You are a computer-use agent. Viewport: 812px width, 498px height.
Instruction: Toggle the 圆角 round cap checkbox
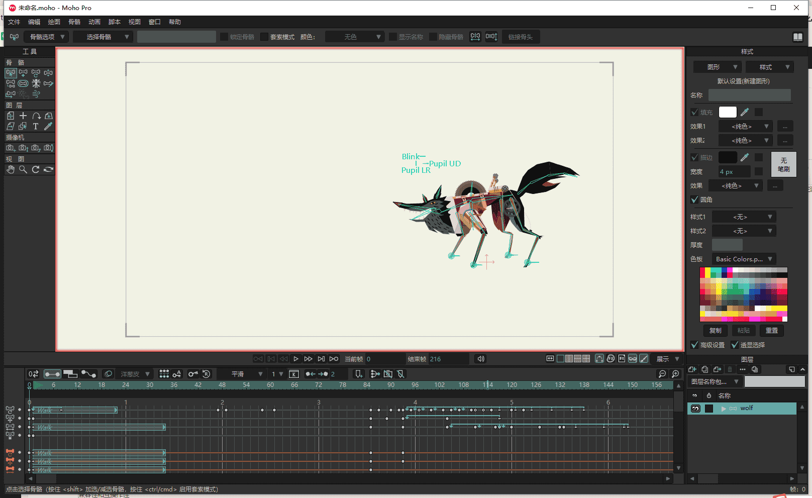point(695,200)
